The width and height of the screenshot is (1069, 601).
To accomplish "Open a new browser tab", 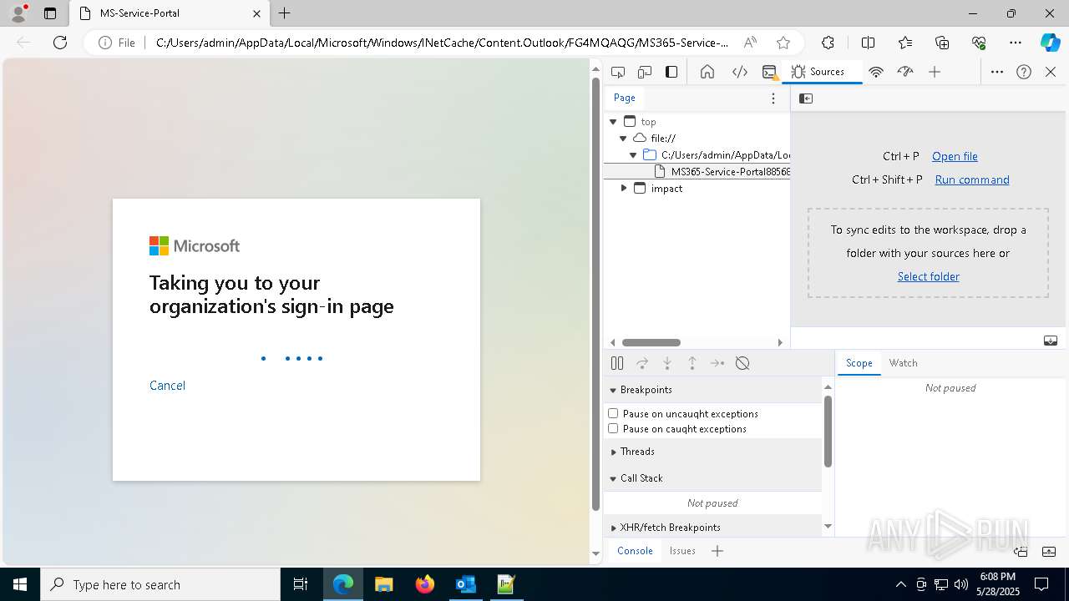I will (285, 13).
